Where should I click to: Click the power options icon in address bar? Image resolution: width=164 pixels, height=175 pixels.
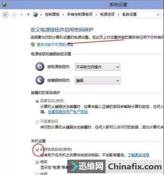click(x=36, y=14)
